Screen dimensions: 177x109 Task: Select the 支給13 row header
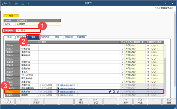pos(13,69)
